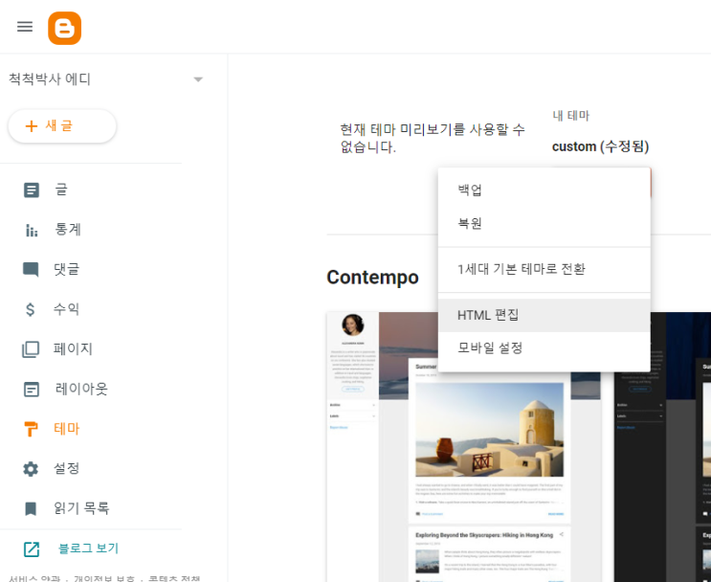Click the orange Blogger logo

click(x=64, y=28)
